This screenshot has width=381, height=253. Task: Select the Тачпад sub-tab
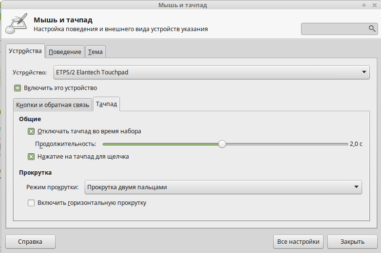point(106,104)
